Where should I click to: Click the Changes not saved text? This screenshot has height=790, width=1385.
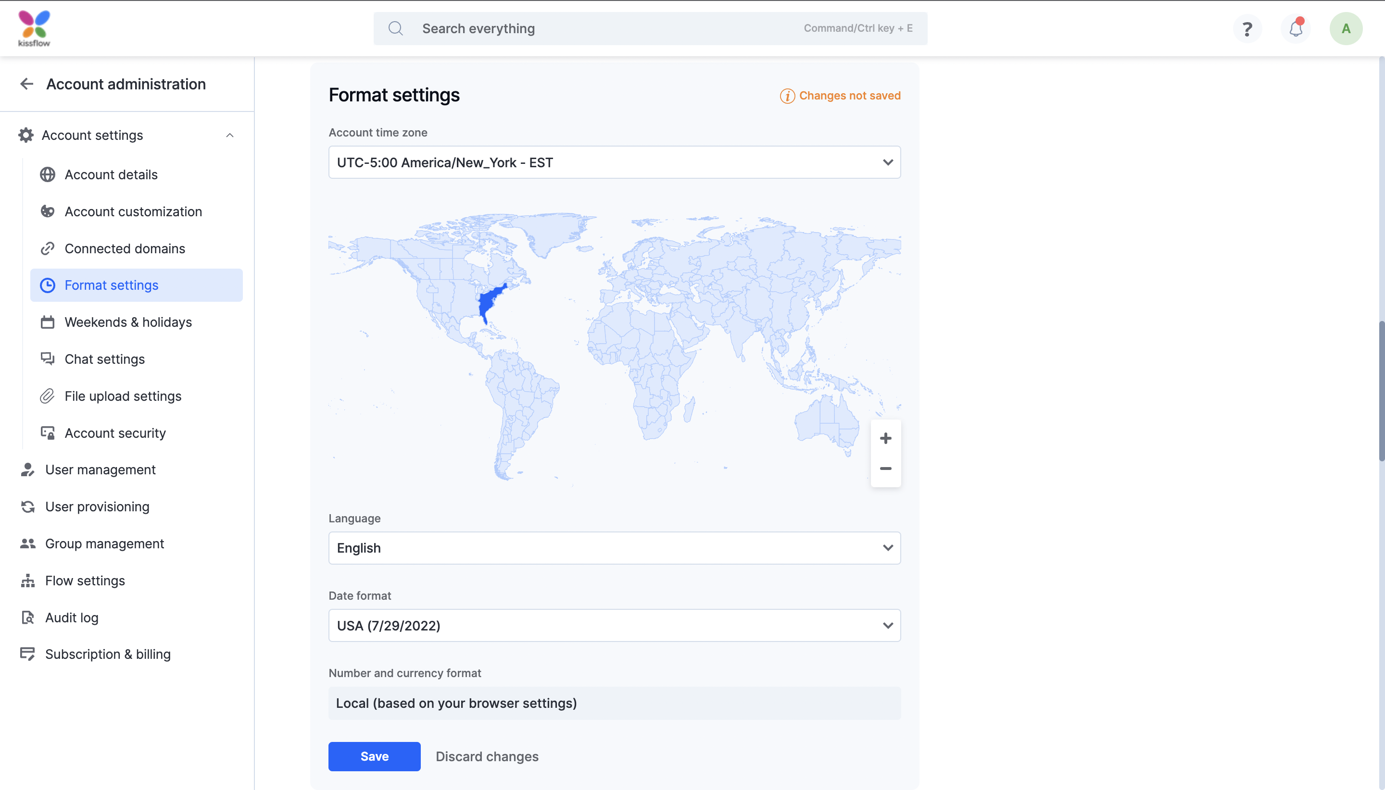pyautogui.click(x=850, y=96)
